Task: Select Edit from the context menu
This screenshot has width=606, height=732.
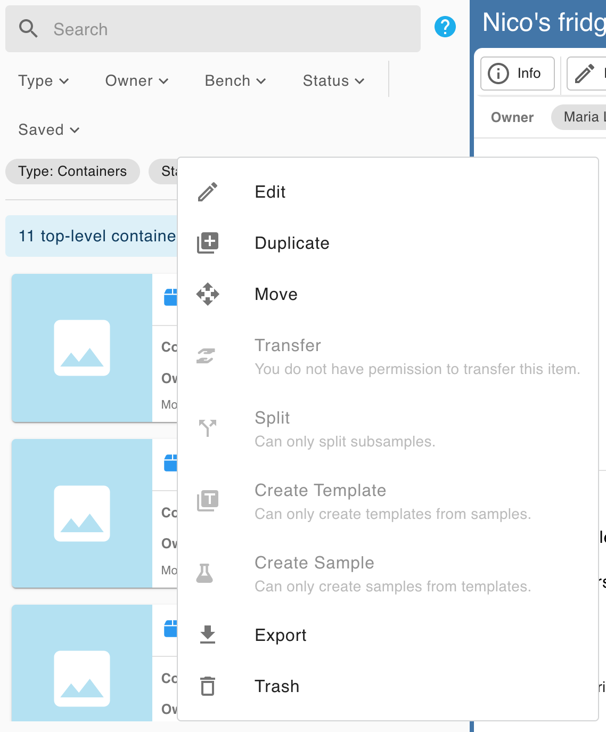Action: (388, 192)
